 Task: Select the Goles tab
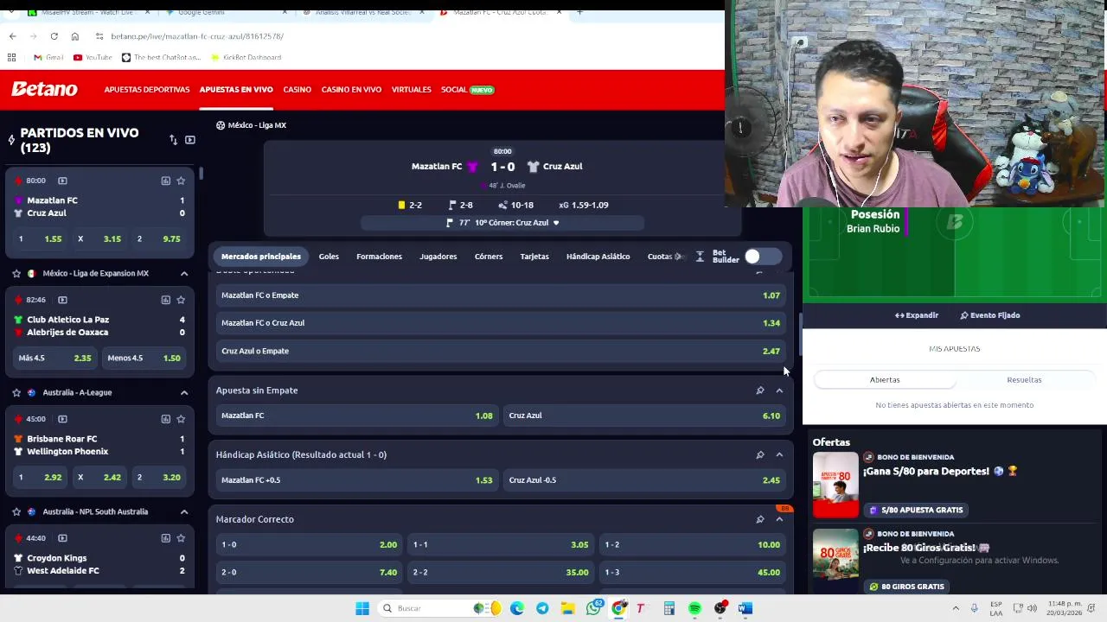tap(329, 257)
